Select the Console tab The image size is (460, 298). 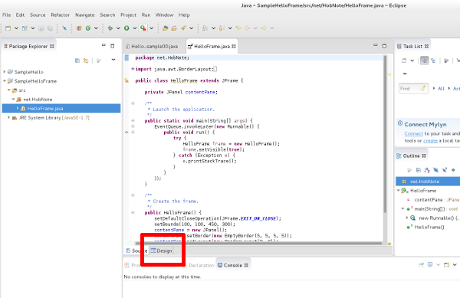233,265
